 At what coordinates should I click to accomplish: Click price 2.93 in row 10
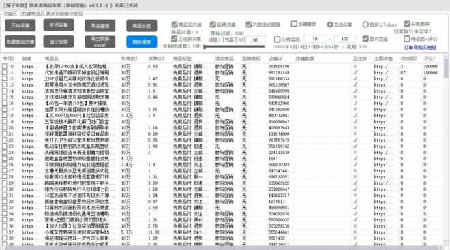click(153, 66)
